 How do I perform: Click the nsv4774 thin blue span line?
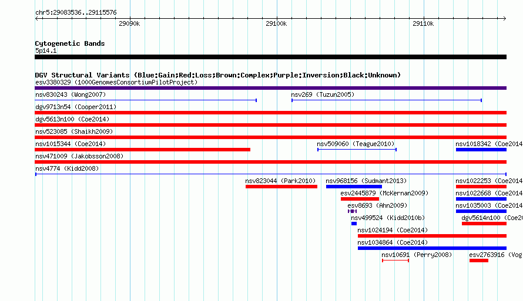(270, 174)
